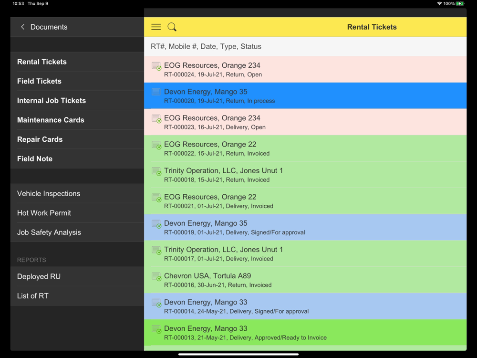477x358 pixels.
Task: Open the Deployed RU report
Action: pyautogui.click(x=77, y=276)
